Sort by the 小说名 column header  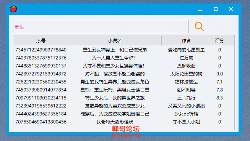[x=114, y=40]
